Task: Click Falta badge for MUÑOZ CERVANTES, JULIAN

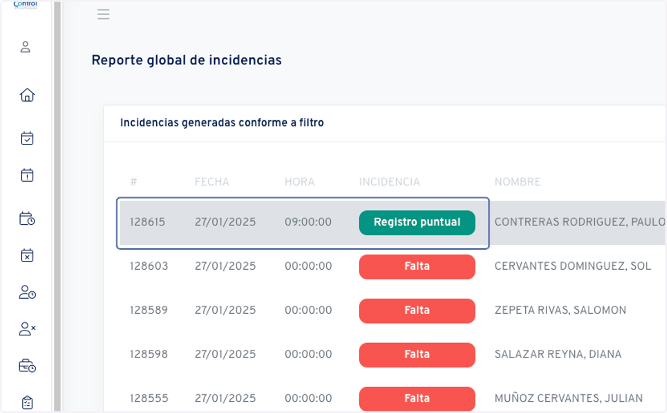Action: 417,398
